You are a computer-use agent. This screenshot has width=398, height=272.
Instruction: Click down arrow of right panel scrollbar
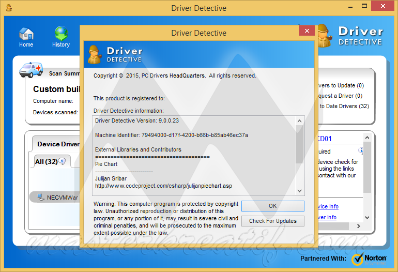[x=367, y=218]
